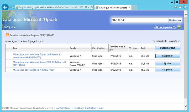Screen dimensions: 189x112
Task: Open afficher le panier (2) link
Action: coord(165,27)
